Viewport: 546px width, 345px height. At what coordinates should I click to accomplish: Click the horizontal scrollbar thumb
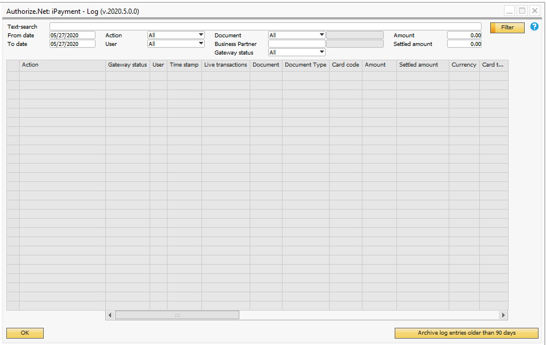(177, 315)
